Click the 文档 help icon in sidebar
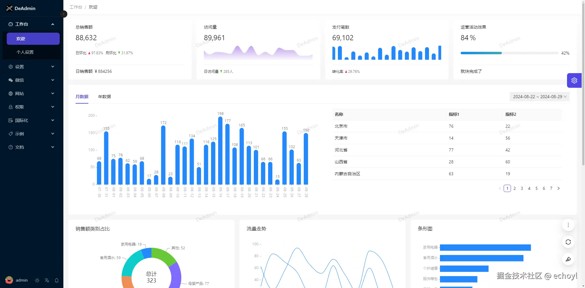 click(x=11, y=147)
